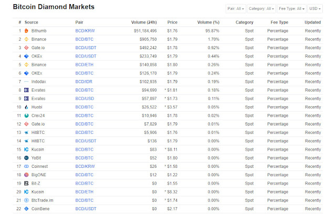Click the Indodax exchange icon
Image resolution: width=336 pixels, height=216 pixels.
(26, 82)
